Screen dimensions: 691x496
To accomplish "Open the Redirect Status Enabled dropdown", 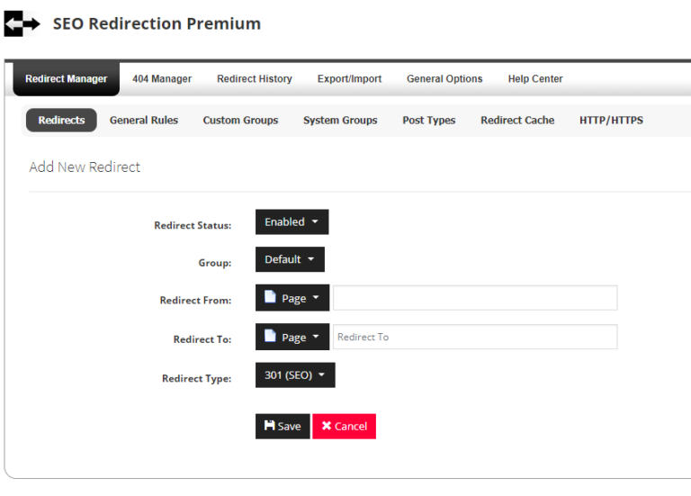I will coord(292,221).
